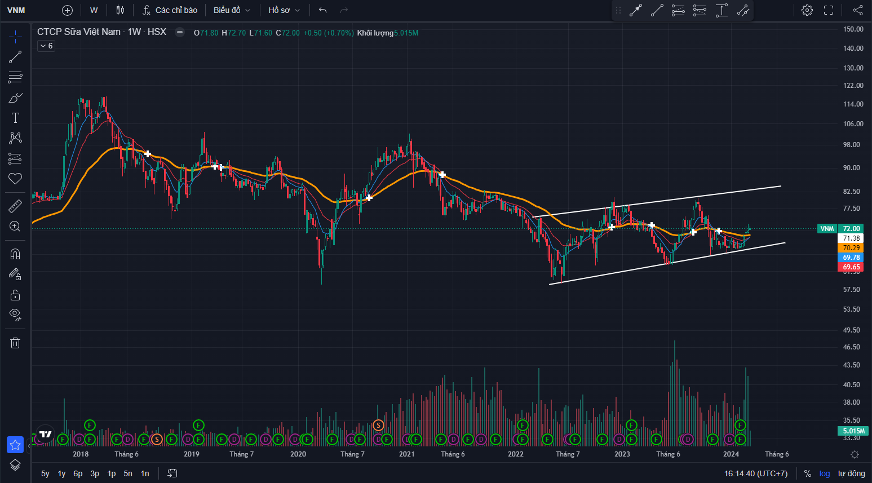Activate the zoom in magnifier tool
The image size is (872, 483).
point(15,227)
